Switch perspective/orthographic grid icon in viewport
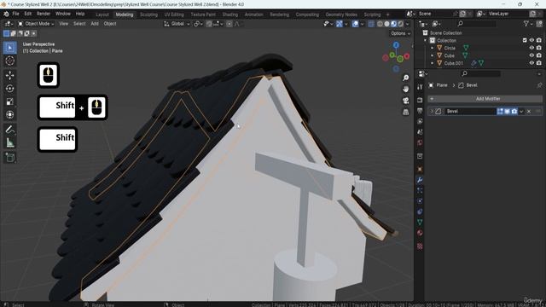This screenshot has width=546, height=307. tap(406, 112)
